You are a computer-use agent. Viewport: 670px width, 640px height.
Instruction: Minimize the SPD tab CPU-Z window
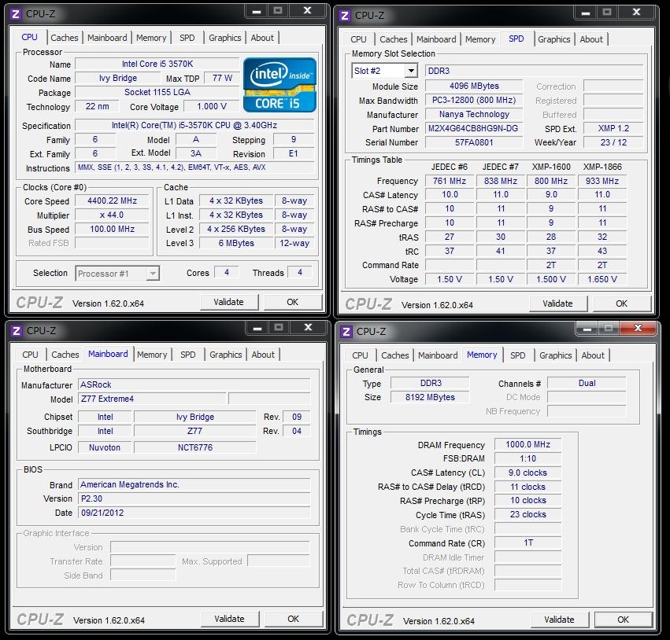(x=586, y=13)
